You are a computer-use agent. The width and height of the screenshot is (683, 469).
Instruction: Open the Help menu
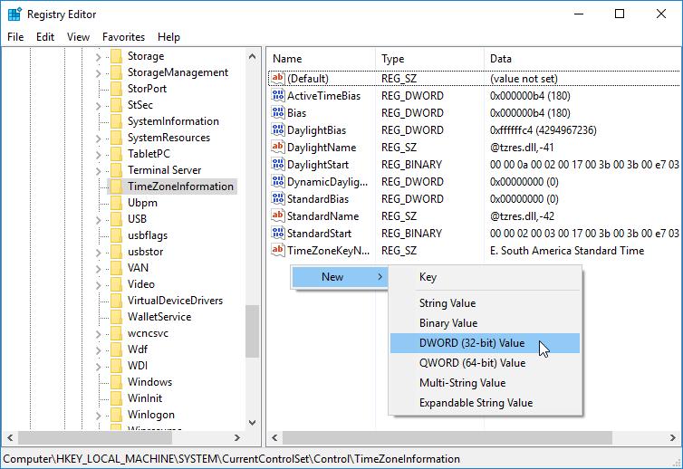pyautogui.click(x=168, y=37)
